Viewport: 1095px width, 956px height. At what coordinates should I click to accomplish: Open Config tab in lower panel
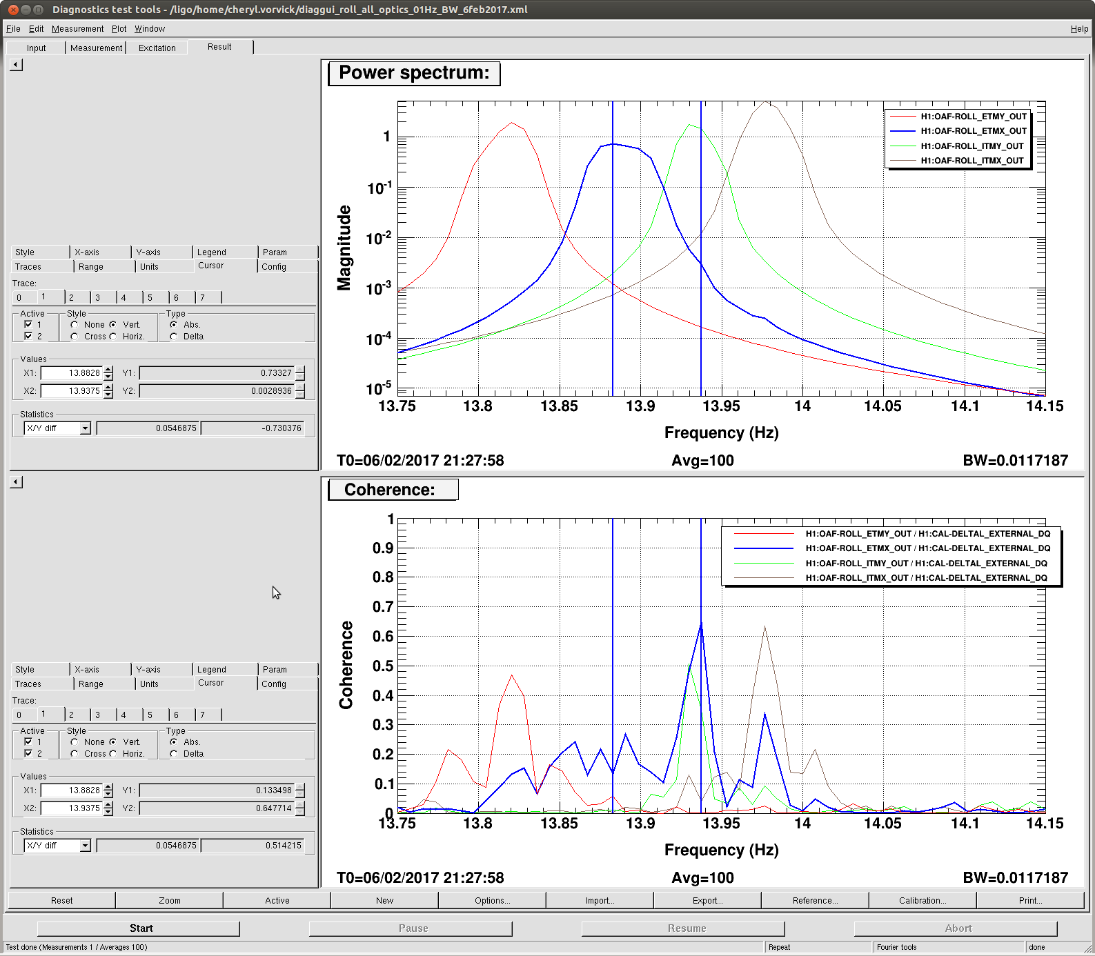coord(287,684)
